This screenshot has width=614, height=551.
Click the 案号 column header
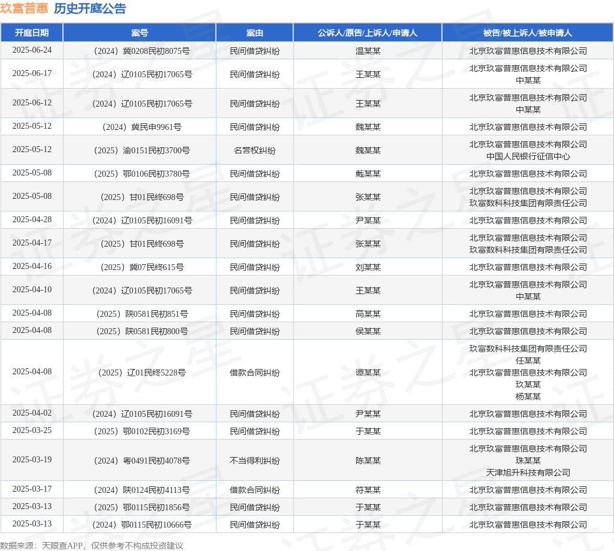click(139, 33)
